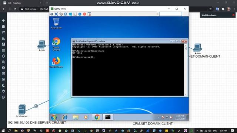Click the Not secure site indicator
This screenshot has width=237, height=133.
point(29,9)
